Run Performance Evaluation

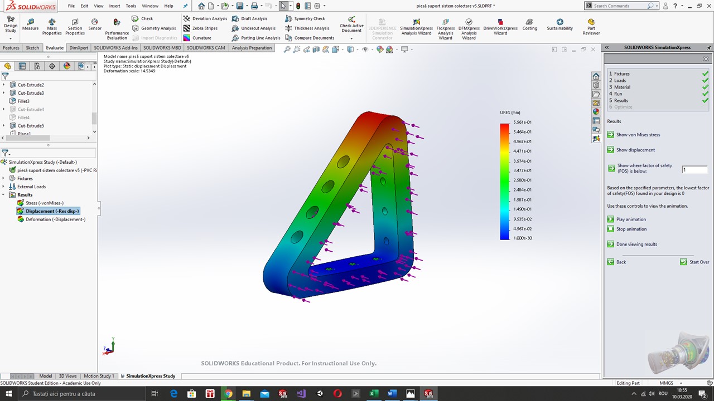(x=117, y=29)
